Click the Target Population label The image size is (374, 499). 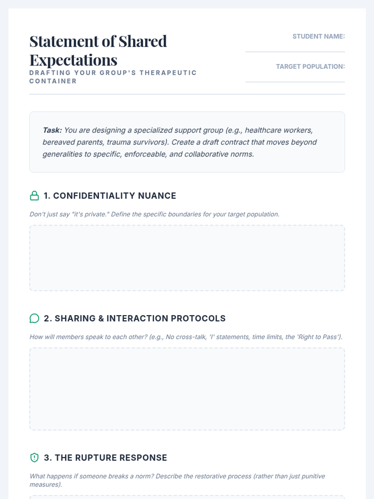click(310, 67)
